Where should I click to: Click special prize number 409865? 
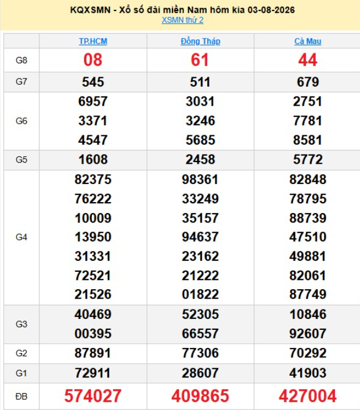coord(200,396)
